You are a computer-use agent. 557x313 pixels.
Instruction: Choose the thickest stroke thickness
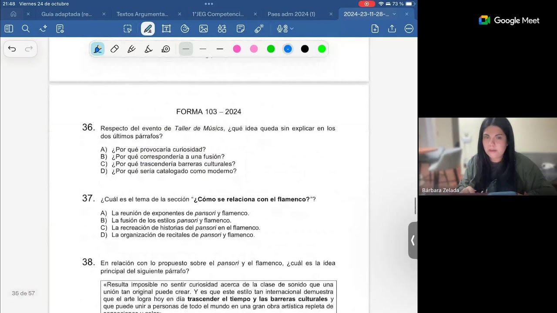220,49
